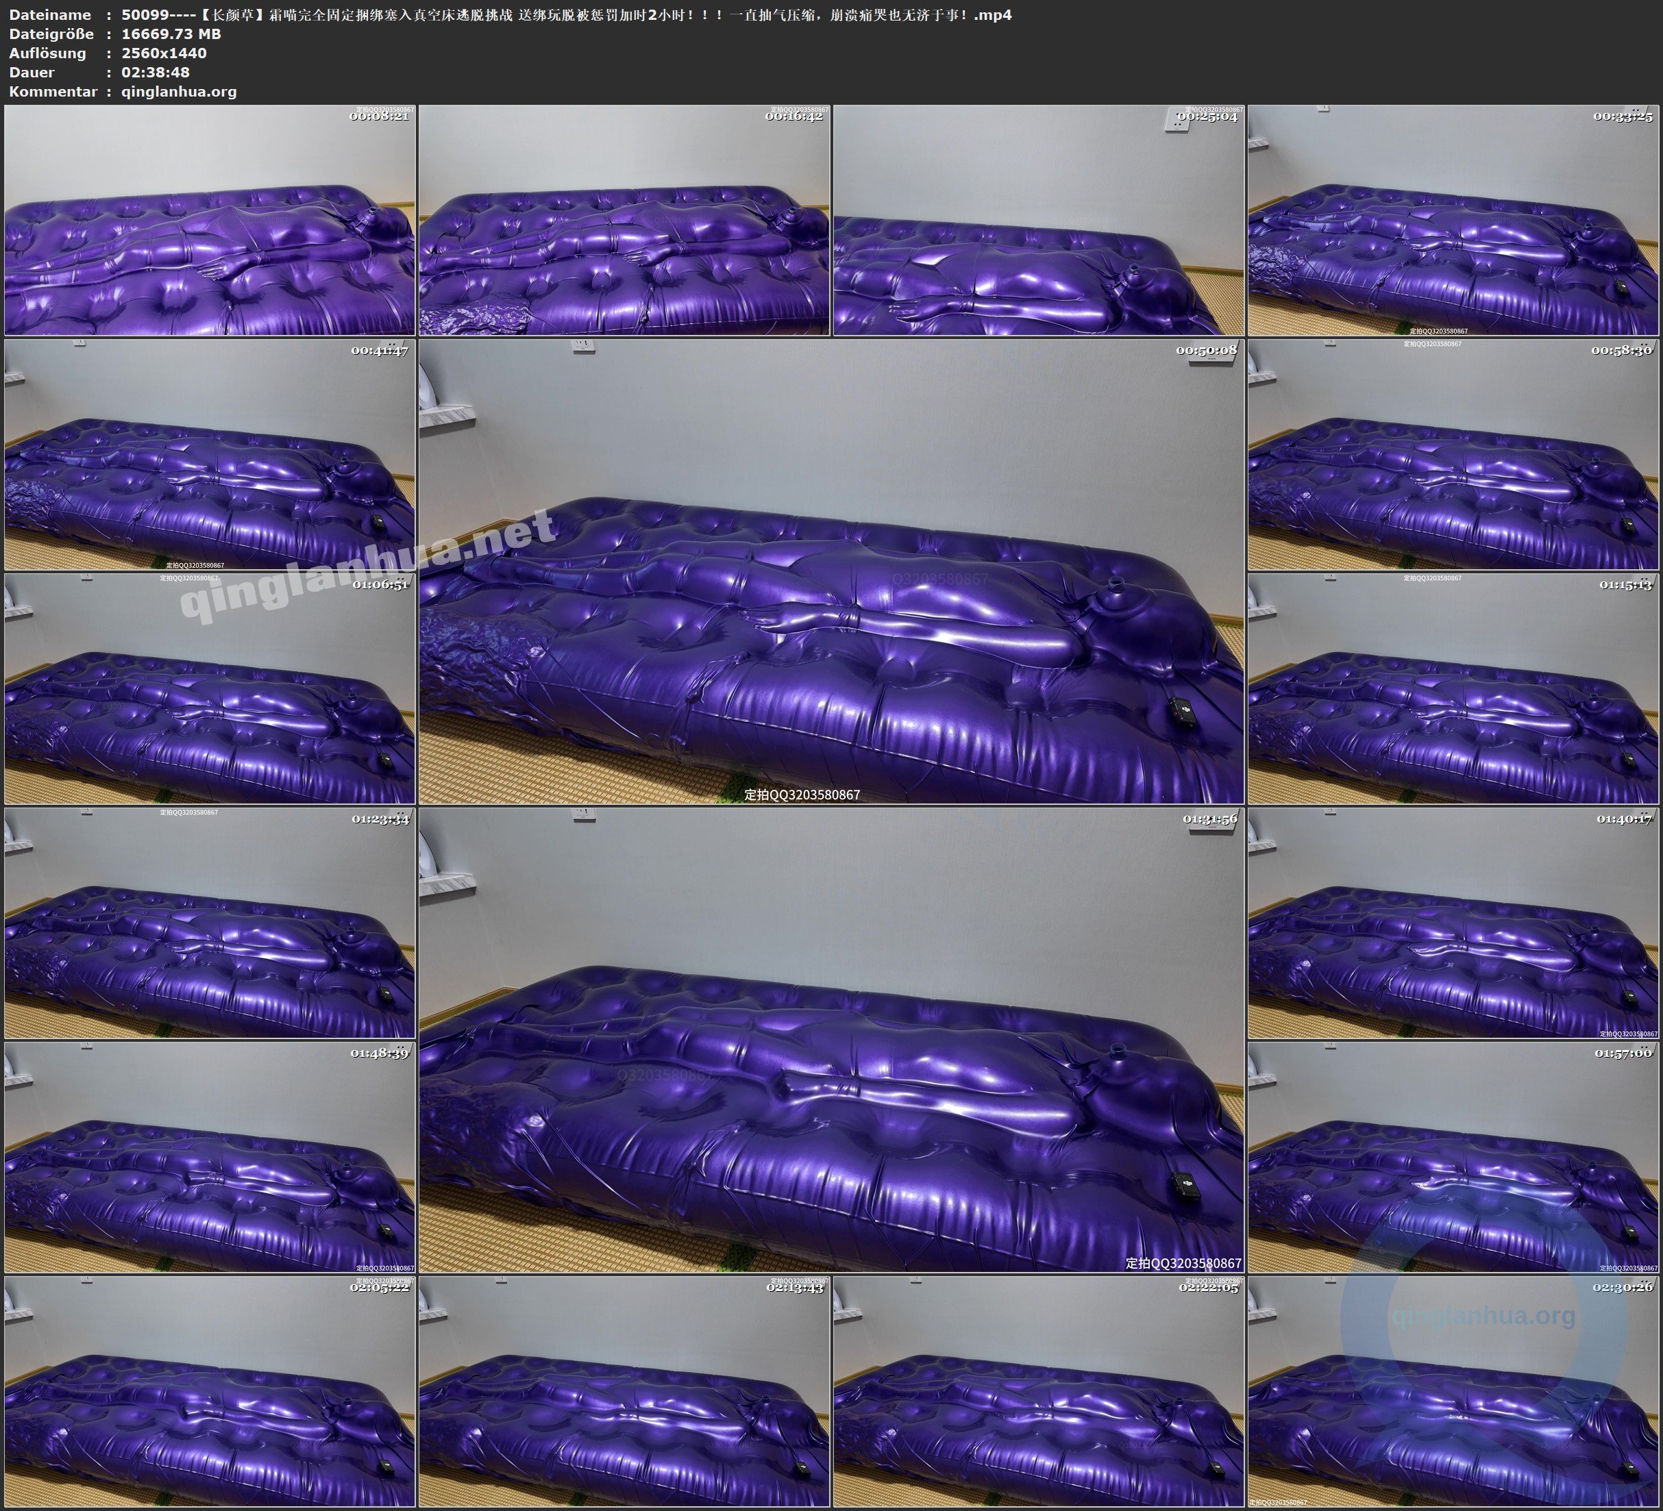
Task: Open the frame at 01:23:34
Action: (x=210, y=923)
